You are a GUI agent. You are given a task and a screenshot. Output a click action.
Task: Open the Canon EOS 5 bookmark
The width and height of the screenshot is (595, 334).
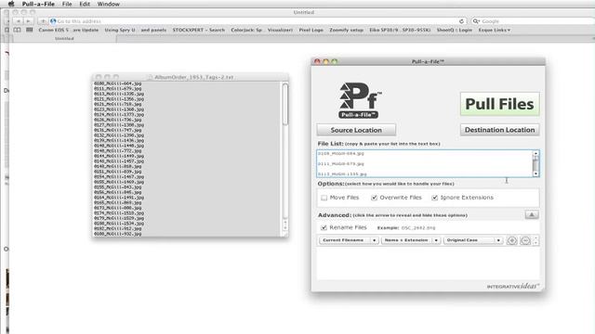click(x=68, y=30)
